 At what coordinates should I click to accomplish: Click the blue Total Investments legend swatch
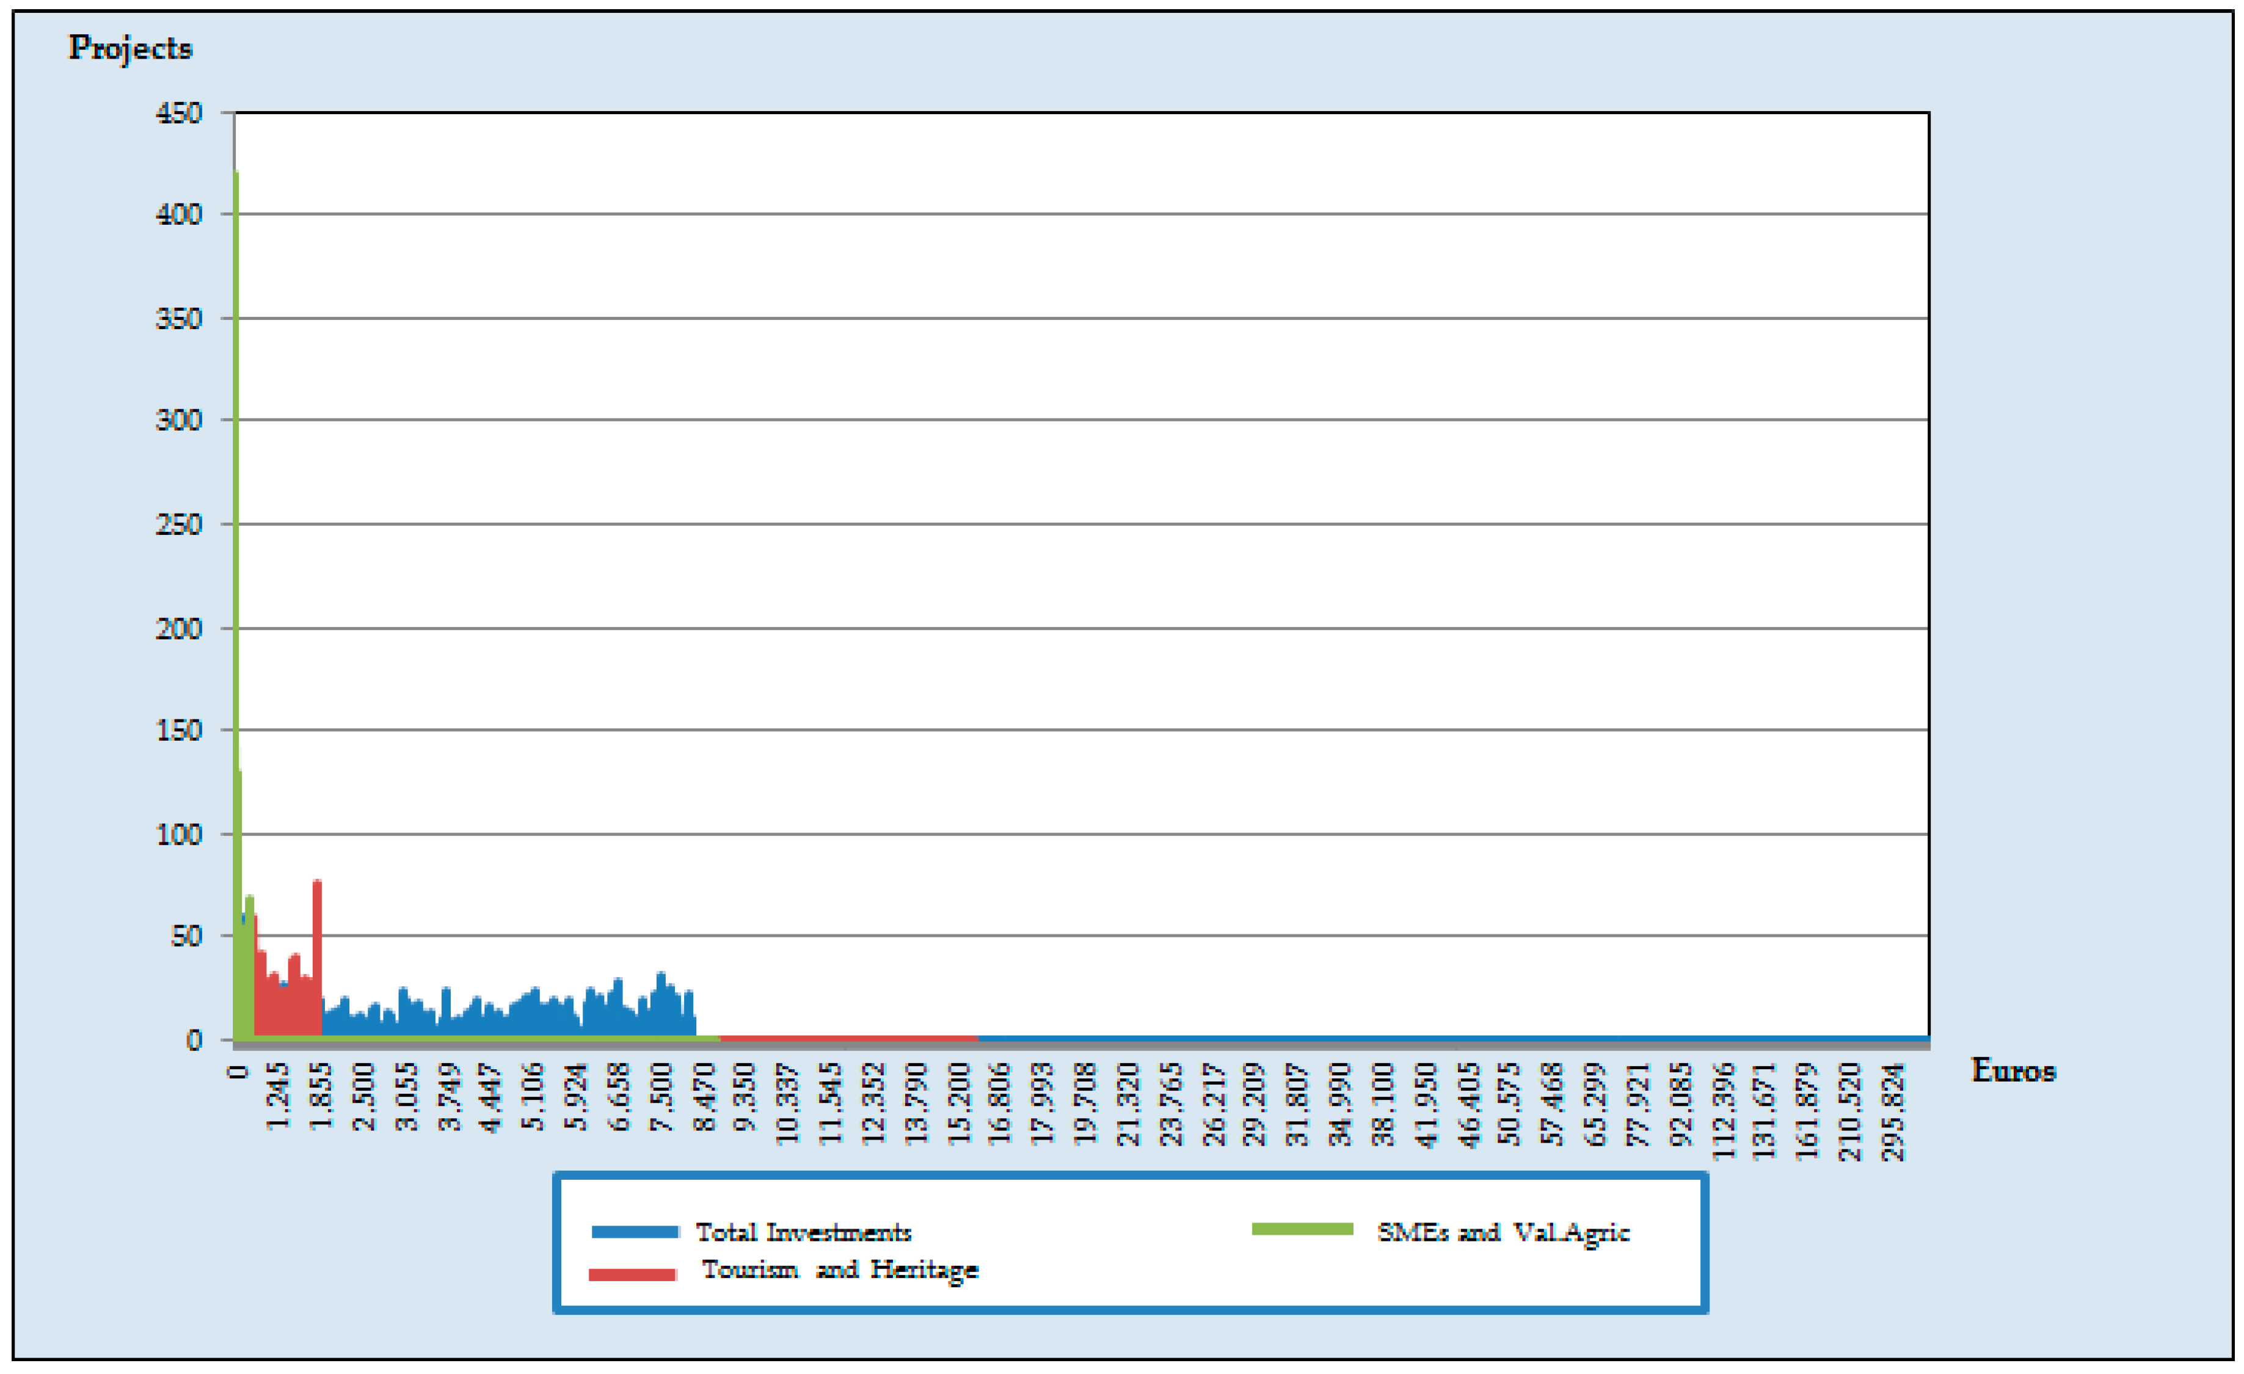pos(635,1232)
